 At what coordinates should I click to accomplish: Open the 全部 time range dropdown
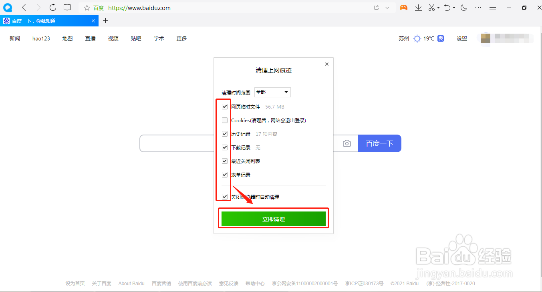point(272,92)
